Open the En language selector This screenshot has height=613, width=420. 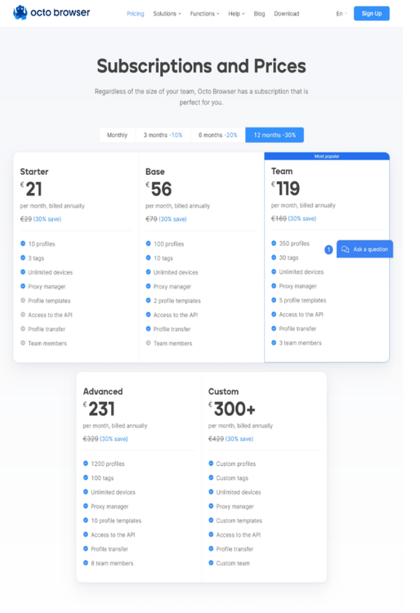(x=341, y=14)
